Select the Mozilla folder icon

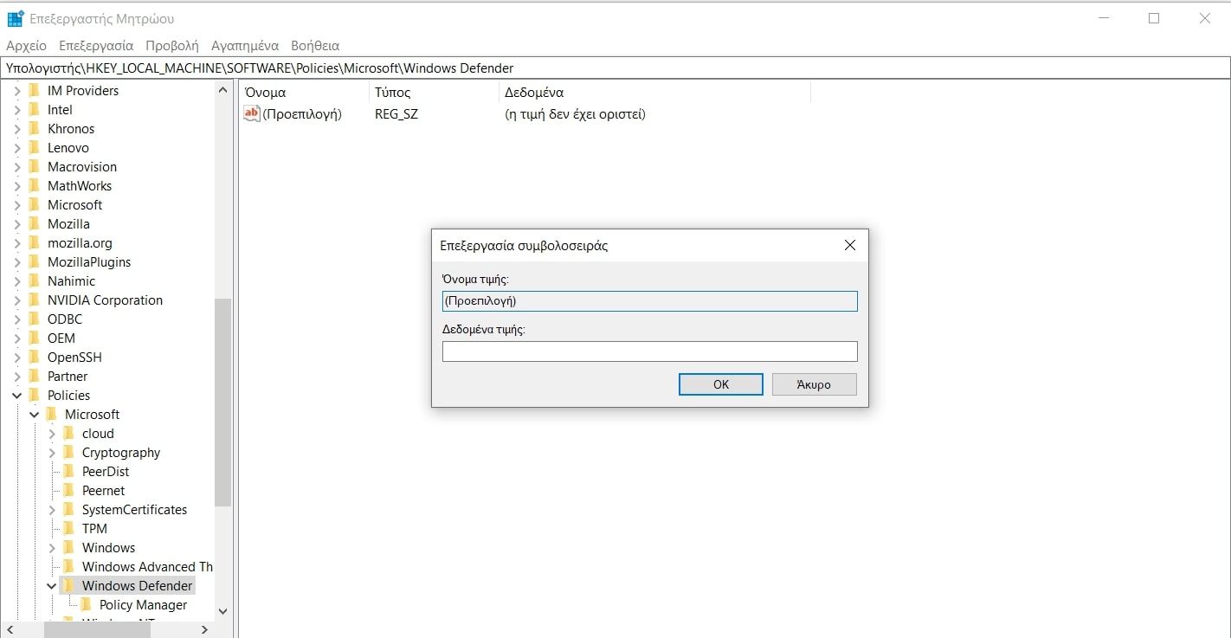[35, 223]
